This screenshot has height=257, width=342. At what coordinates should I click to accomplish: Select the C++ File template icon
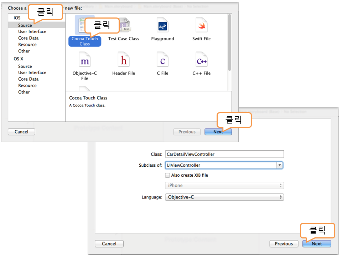[x=201, y=61]
